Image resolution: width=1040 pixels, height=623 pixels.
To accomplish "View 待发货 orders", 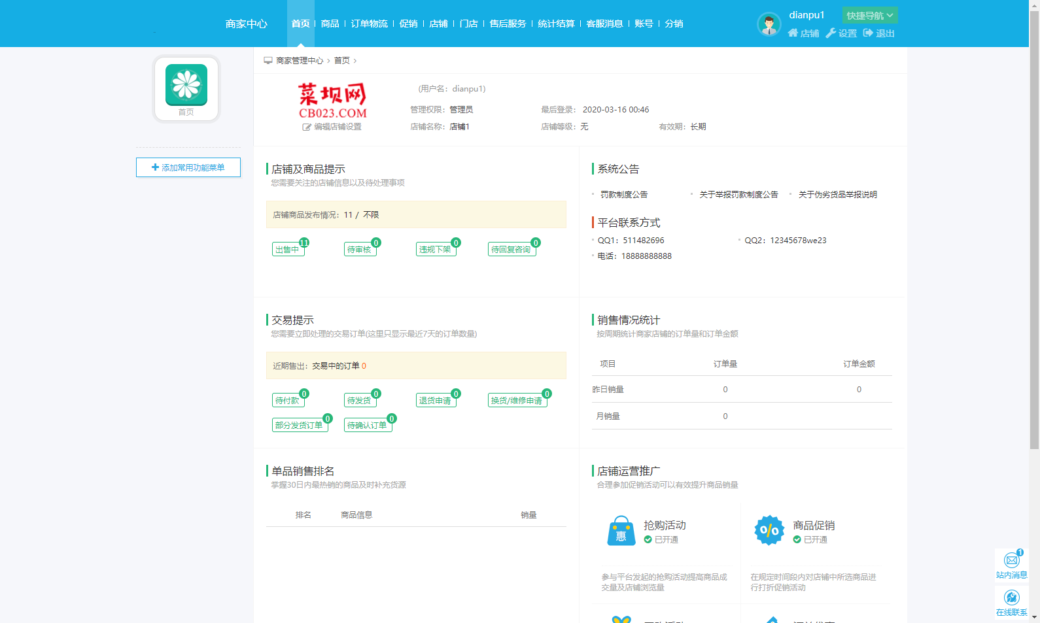I will point(360,400).
